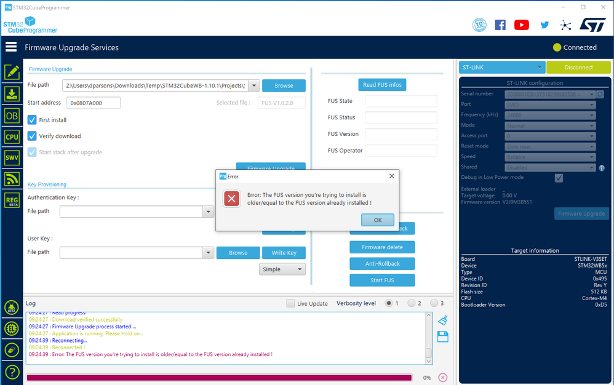Click the log scroll up arrow
614x385 pixels.
pyautogui.click(x=429, y=316)
